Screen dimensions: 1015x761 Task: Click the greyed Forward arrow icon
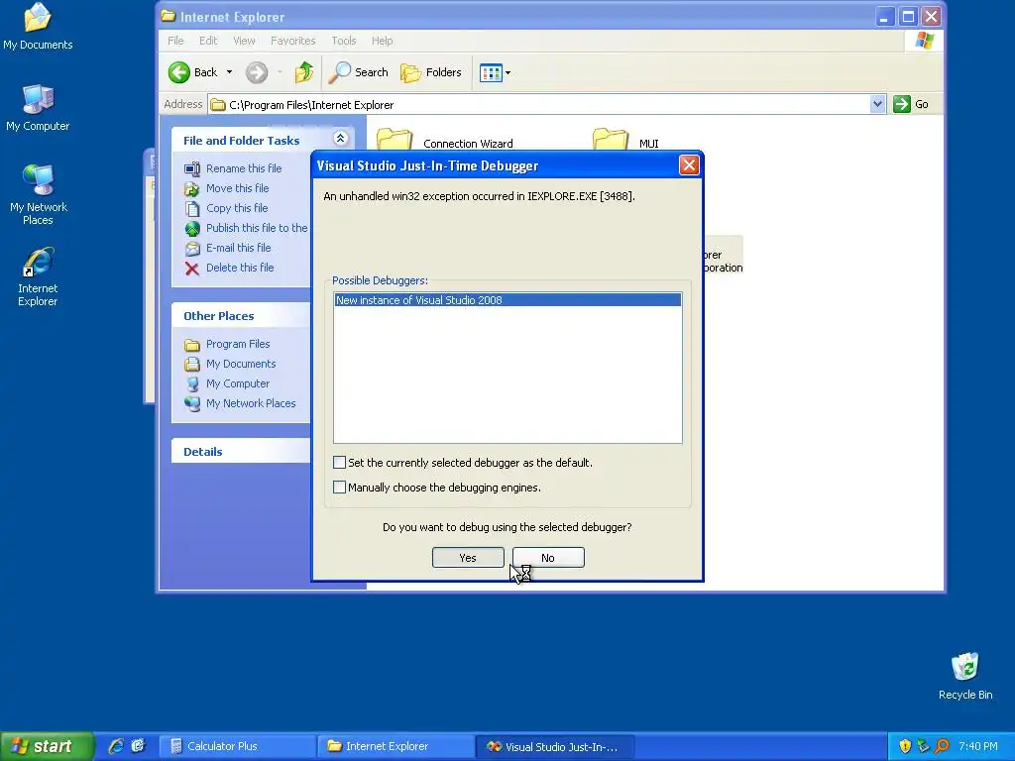pyautogui.click(x=257, y=72)
